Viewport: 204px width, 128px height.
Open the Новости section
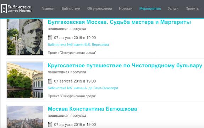126,8
